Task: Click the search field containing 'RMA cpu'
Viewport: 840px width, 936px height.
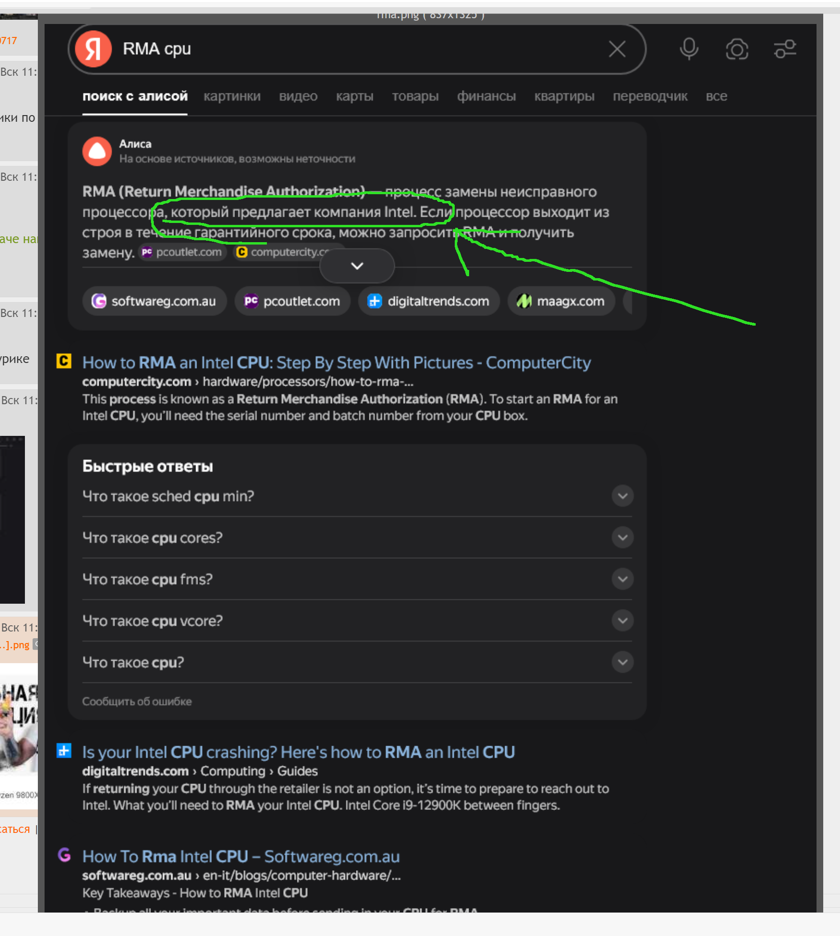Action: pos(357,49)
